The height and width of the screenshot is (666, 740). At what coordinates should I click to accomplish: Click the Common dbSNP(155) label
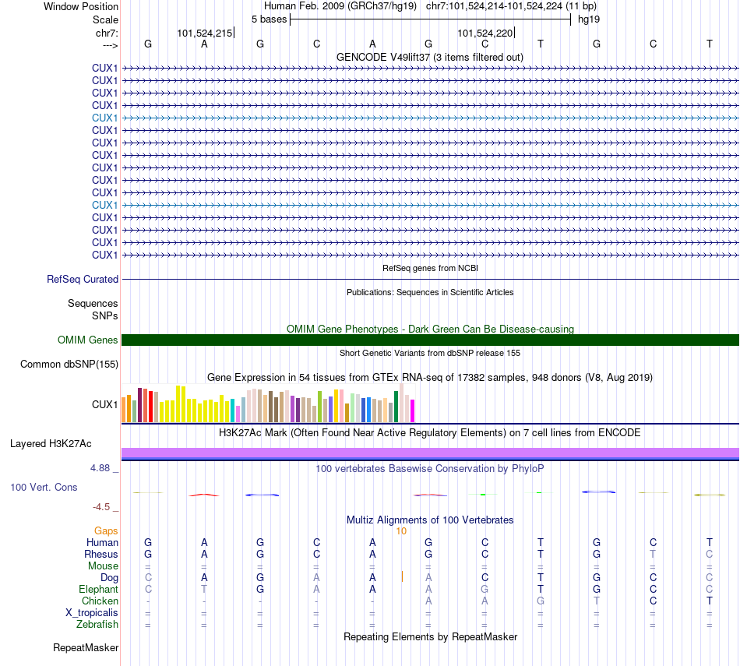point(69,364)
